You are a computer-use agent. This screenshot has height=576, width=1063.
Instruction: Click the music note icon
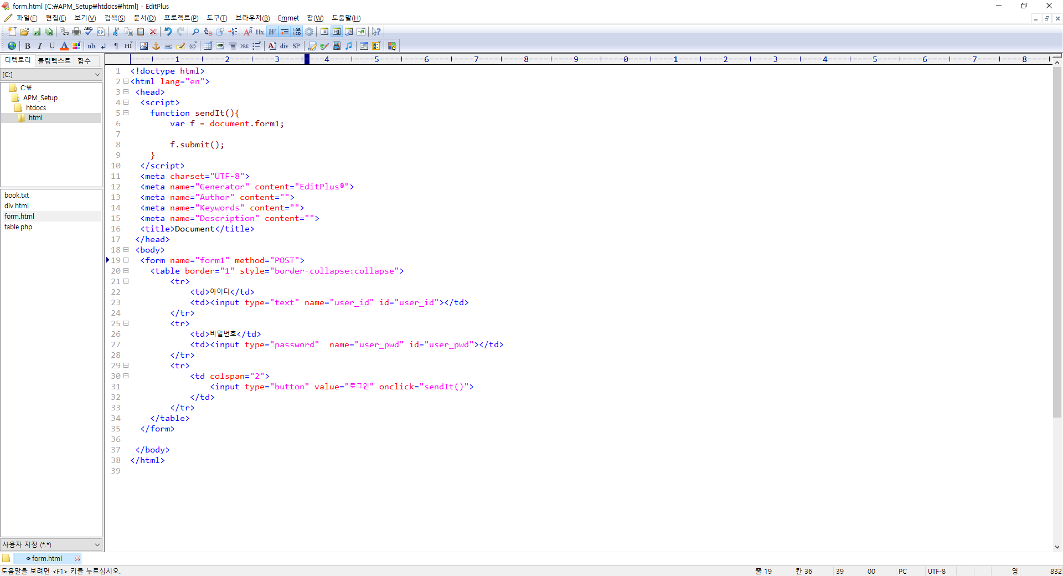pyautogui.click(x=349, y=46)
